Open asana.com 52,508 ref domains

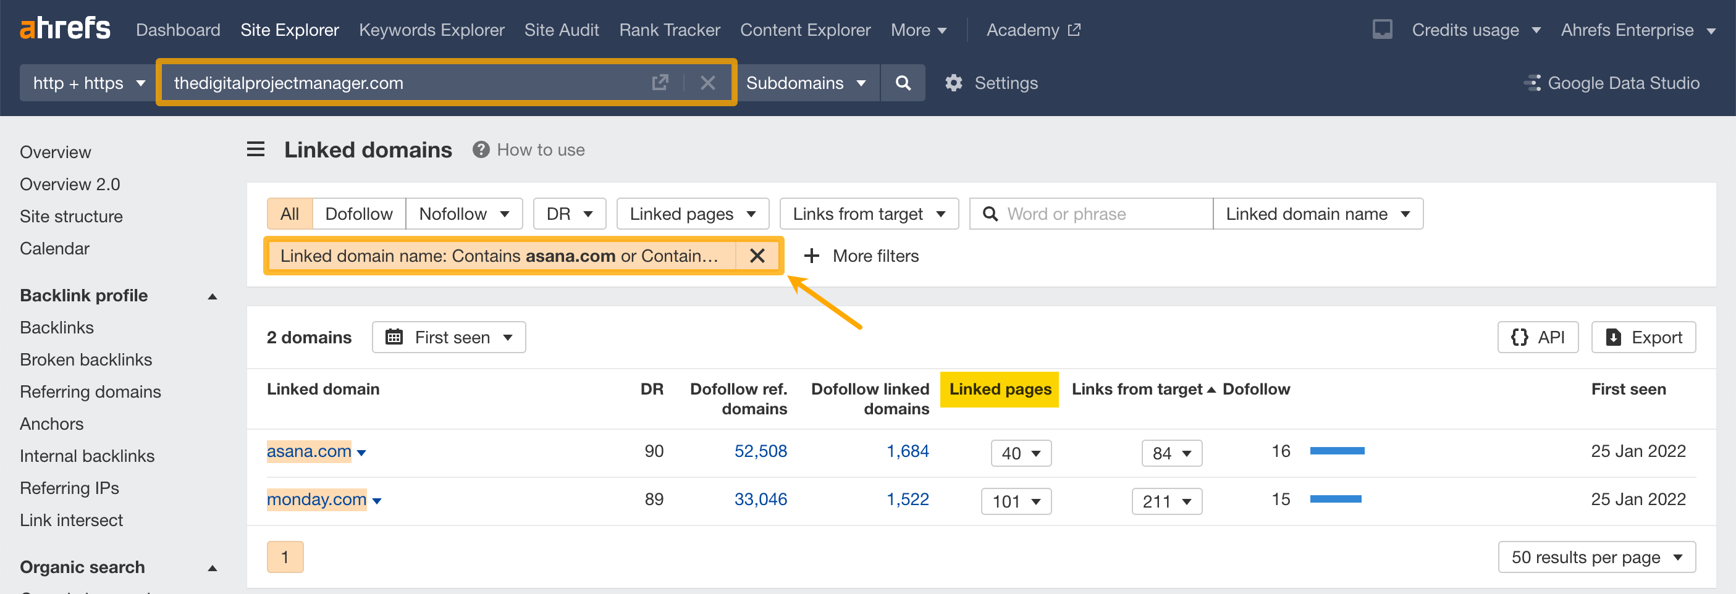pos(760,451)
